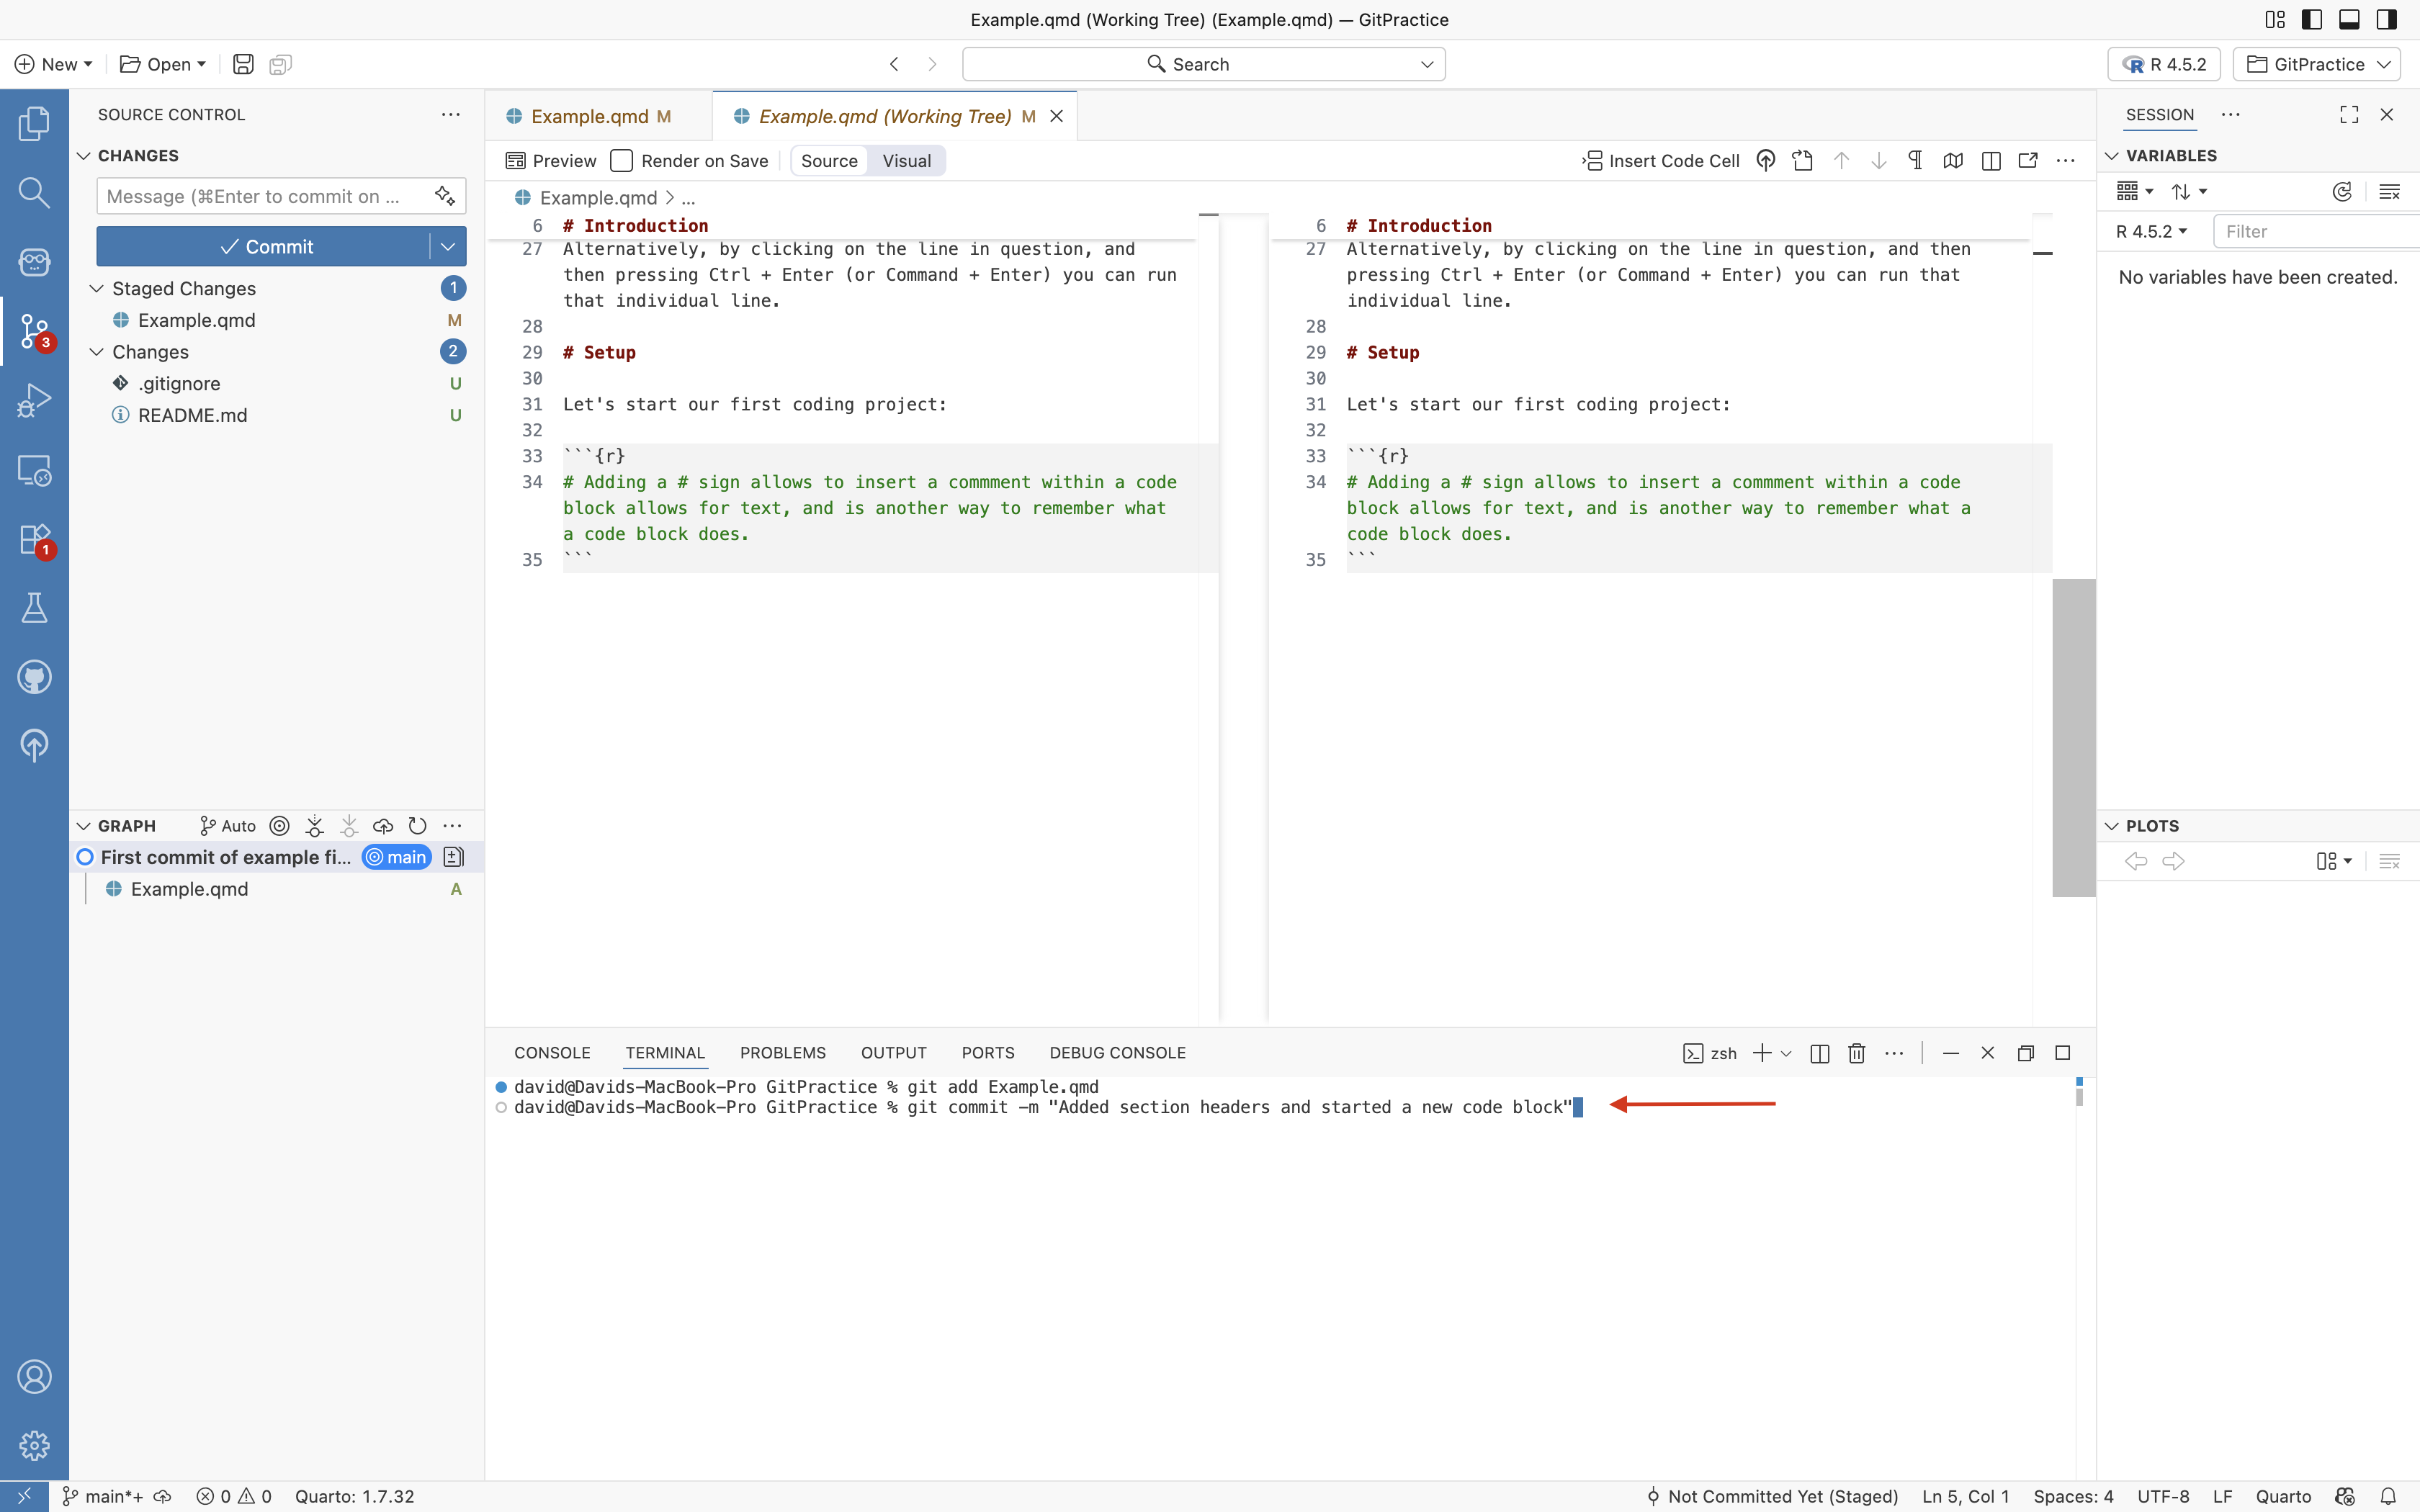
Task: Switch editor to Source mode
Action: tap(829, 161)
